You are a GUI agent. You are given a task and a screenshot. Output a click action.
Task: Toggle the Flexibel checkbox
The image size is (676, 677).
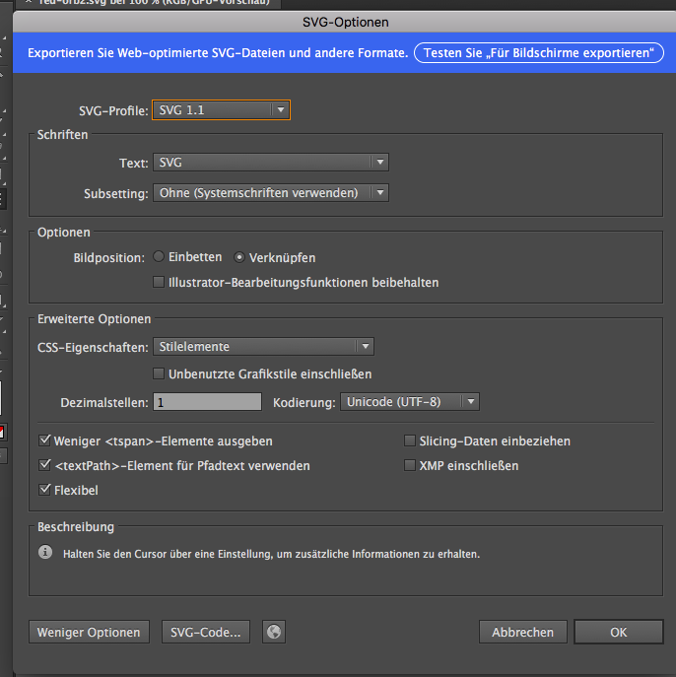[45, 490]
